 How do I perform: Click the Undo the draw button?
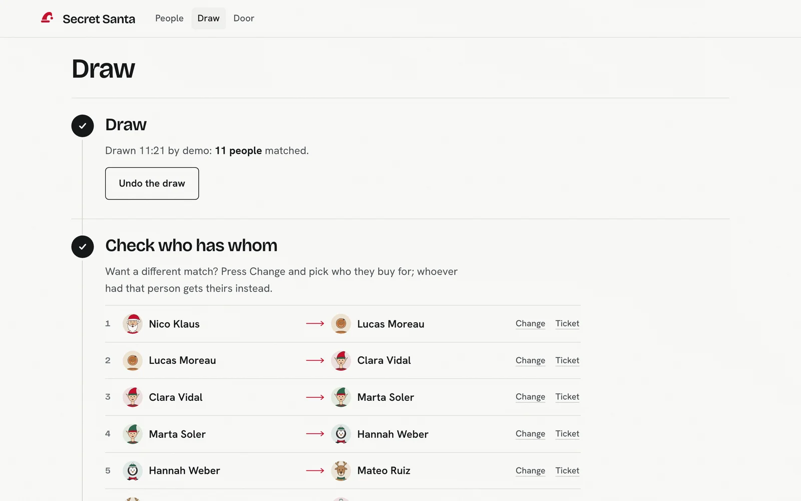pos(152,183)
